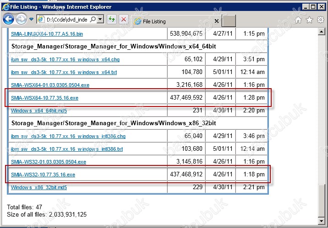328x228 pixels.
Task: Click the page icon in address bar
Action: pyautogui.click(x=41, y=19)
